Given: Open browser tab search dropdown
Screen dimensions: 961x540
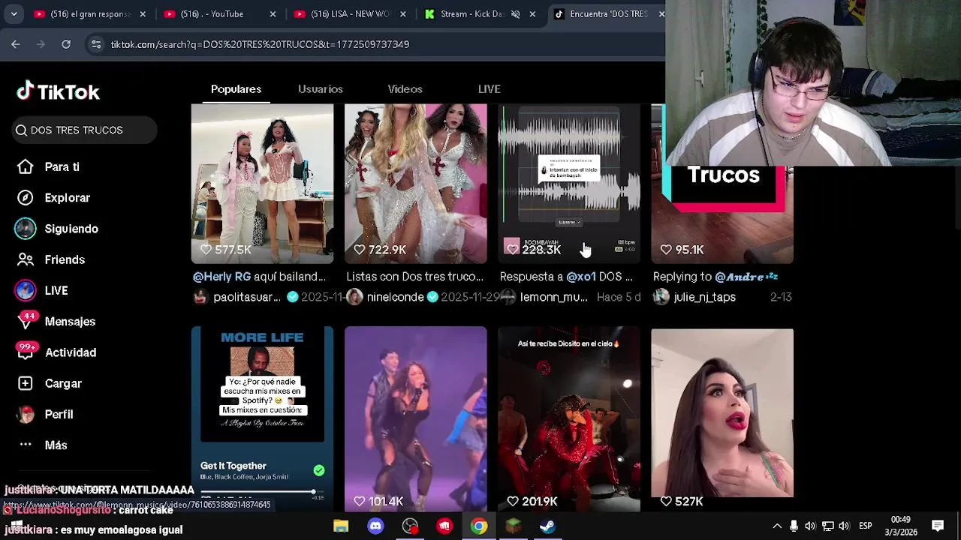Looking at the screenshot, I should [x=14, y=13].
